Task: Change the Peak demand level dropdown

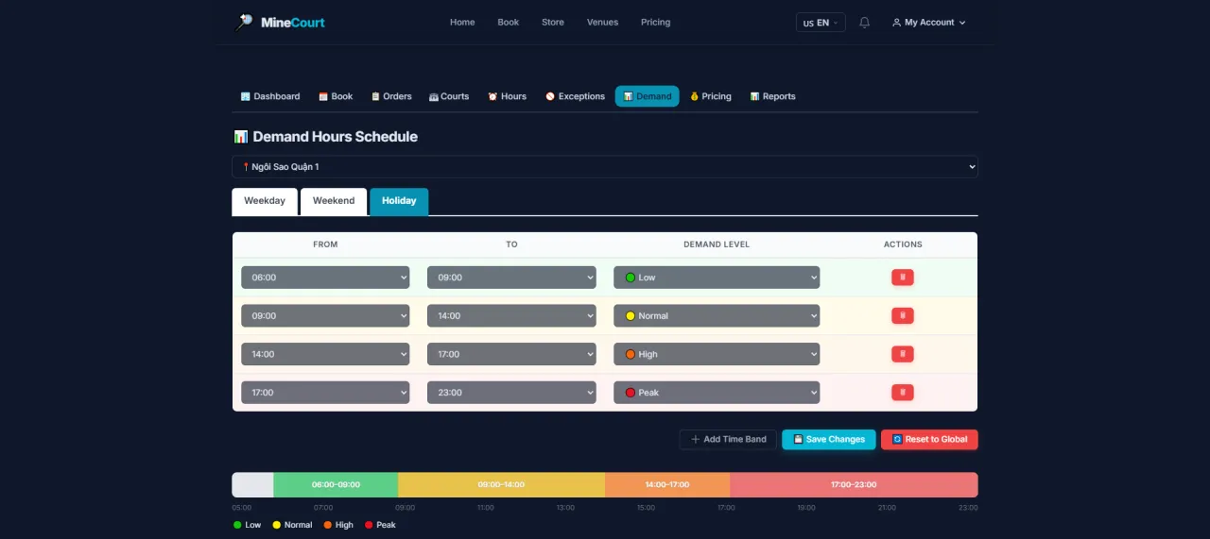Action: tap(717, 392)
